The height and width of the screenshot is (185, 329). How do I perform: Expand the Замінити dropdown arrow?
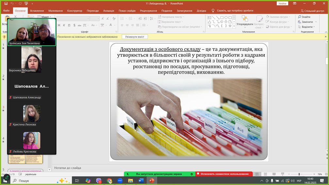316,22
